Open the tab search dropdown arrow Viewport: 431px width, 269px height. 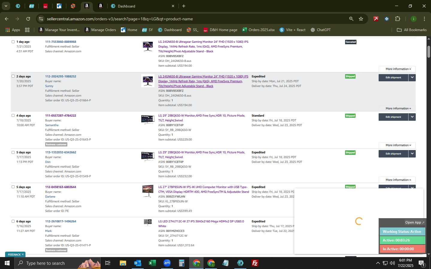(6, 6)
